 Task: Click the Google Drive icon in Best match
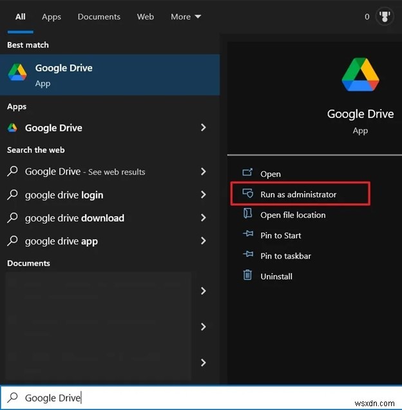17,72
